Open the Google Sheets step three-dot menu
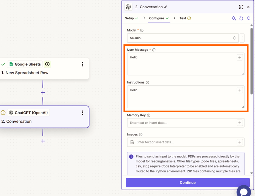Image resolution: width=255 pixels, height=196 pixels. (x=82, y=64)
